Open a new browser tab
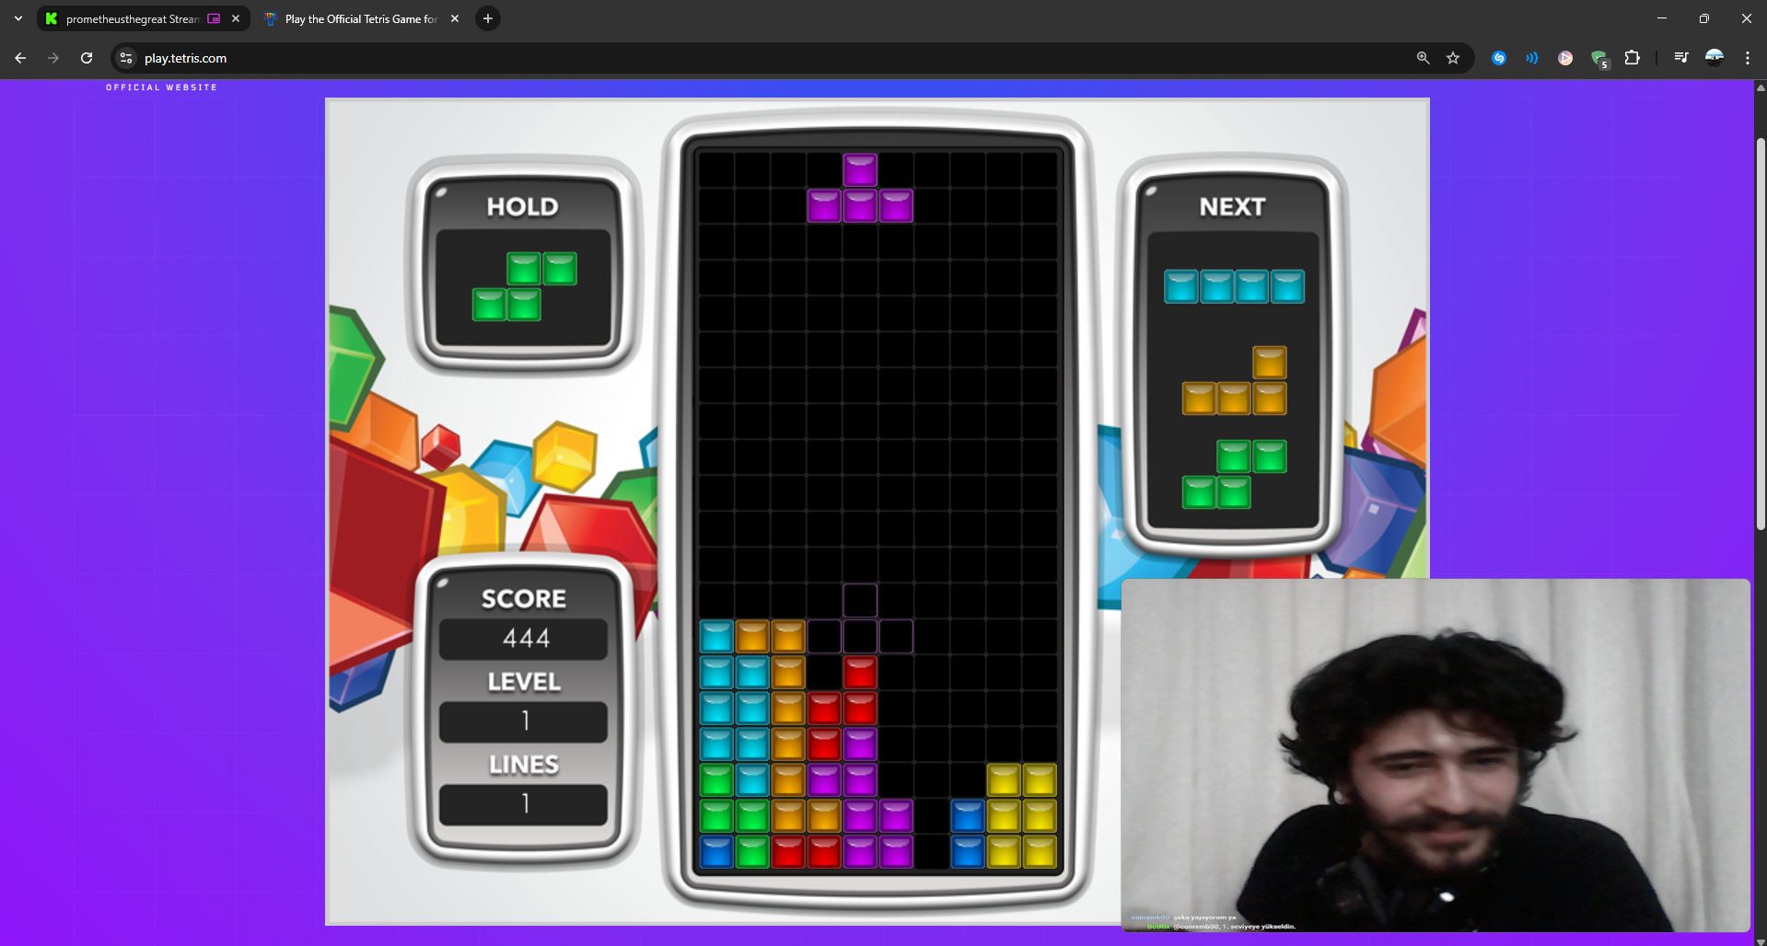The image size is (1767, 946). [x=488, y=18]
